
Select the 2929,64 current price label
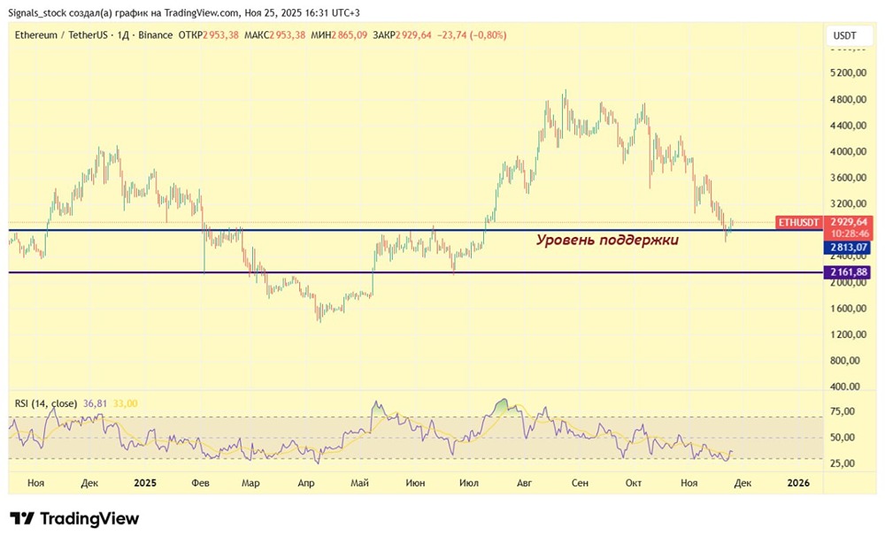point(849,222)
